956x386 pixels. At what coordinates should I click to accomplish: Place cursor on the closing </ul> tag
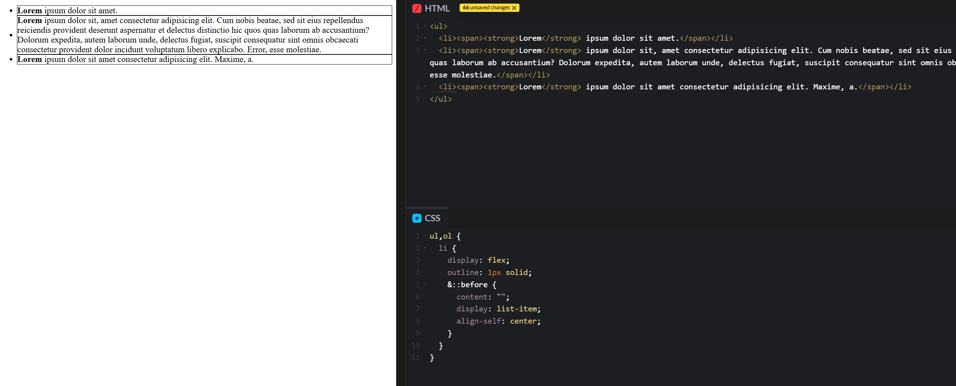point(440,99)
